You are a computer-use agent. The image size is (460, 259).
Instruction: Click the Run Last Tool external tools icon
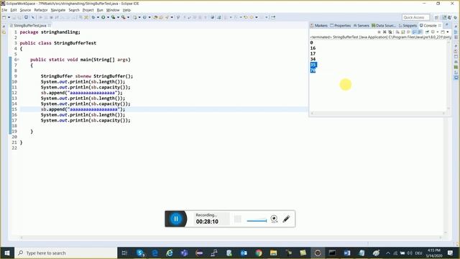click(124, 17)
